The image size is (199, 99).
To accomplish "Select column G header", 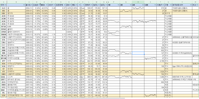I will (61, 2).
